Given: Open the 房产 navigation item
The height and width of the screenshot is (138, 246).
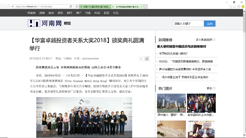Looking at the screenshot, I should pos(79,13).
